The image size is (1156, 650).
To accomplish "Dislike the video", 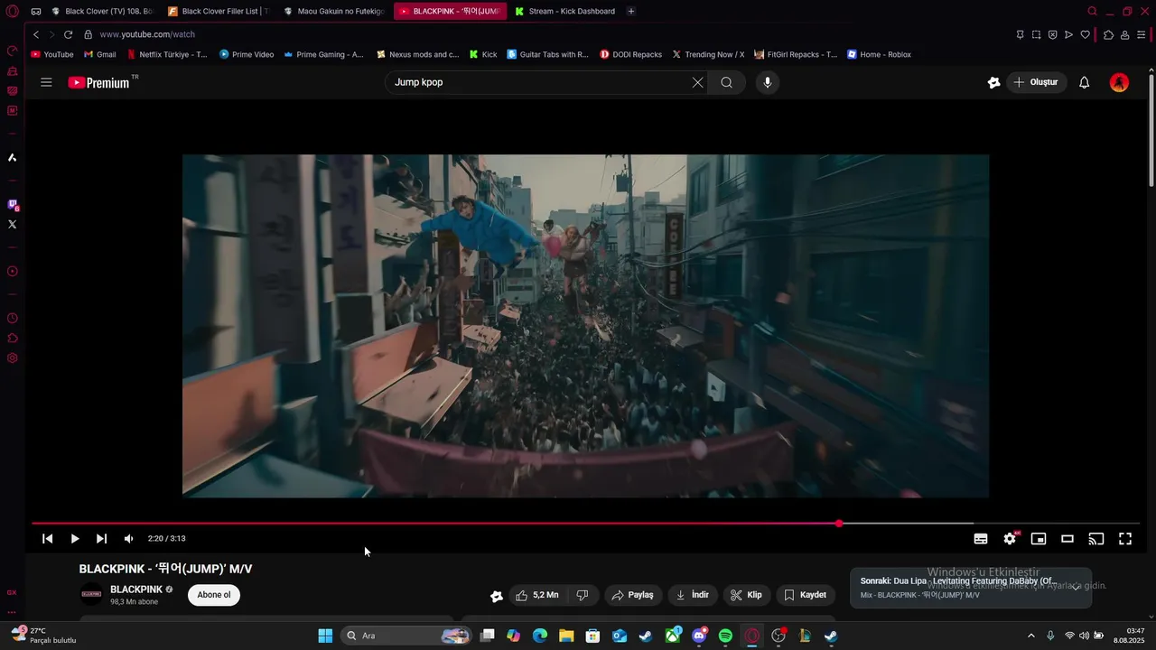I will (x=583, y=595).
